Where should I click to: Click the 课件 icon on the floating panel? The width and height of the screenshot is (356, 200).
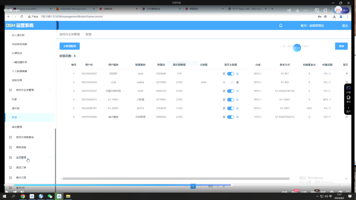348,99
